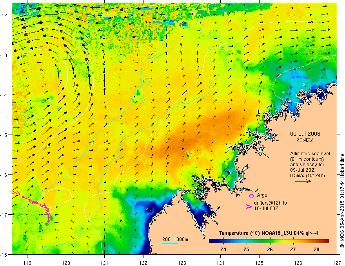Click the '200 1000m' depth contour label
Image resolution: width=345 pixels, height=266 pixels.
tap(175, 239)
